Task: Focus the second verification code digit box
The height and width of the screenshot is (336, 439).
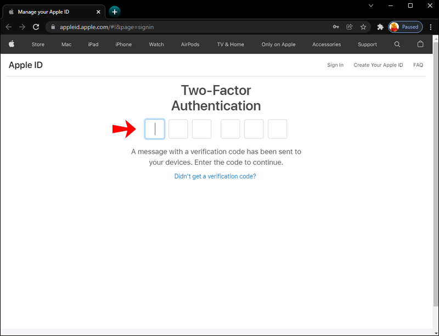Action: click(178, 129)
